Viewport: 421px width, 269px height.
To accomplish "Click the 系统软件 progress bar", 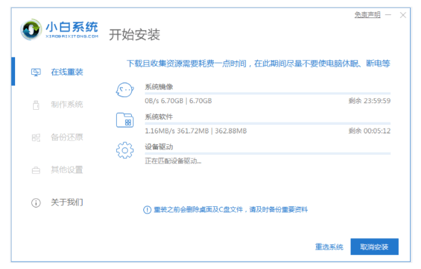I will click(x=267, y=124).
